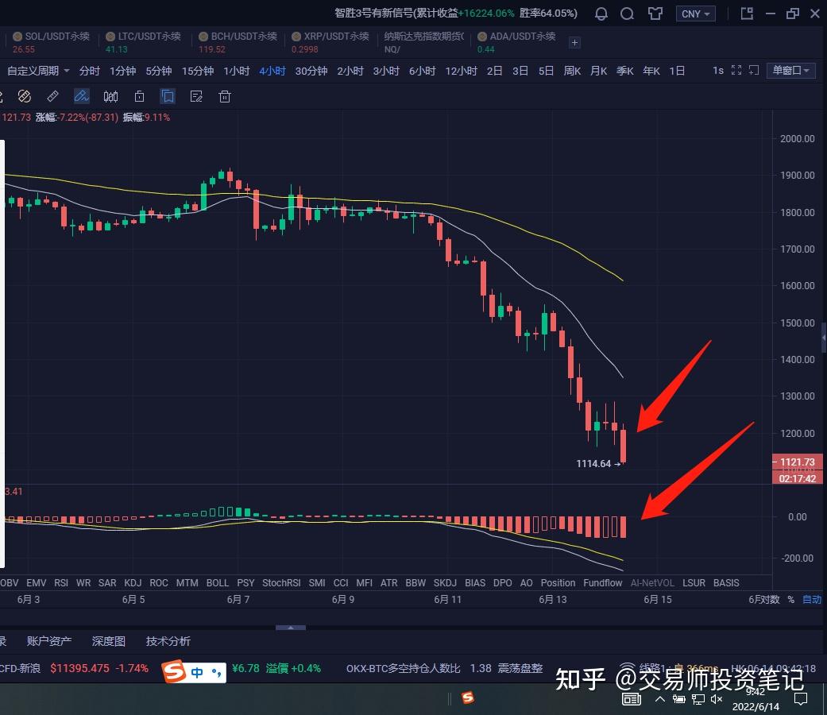Select the 4小时 timeframe

click(272, 71)
